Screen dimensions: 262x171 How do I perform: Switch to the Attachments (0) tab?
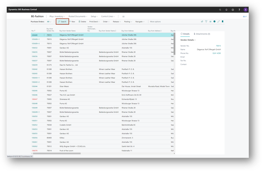point(202,34)
